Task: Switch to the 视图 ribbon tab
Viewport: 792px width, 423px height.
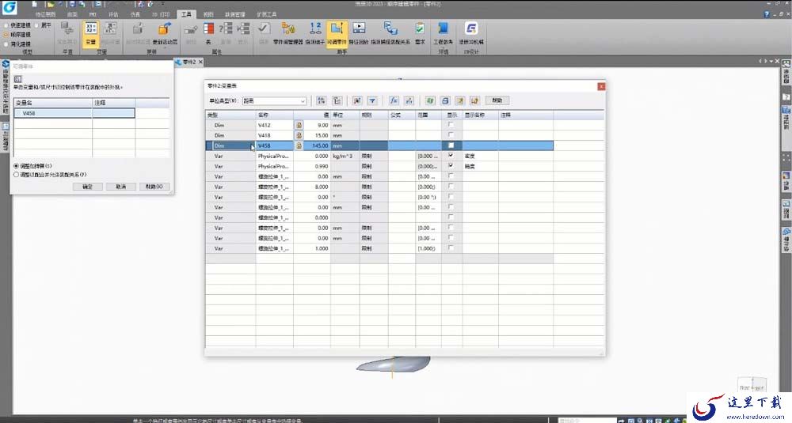Action: pos(208,14)
